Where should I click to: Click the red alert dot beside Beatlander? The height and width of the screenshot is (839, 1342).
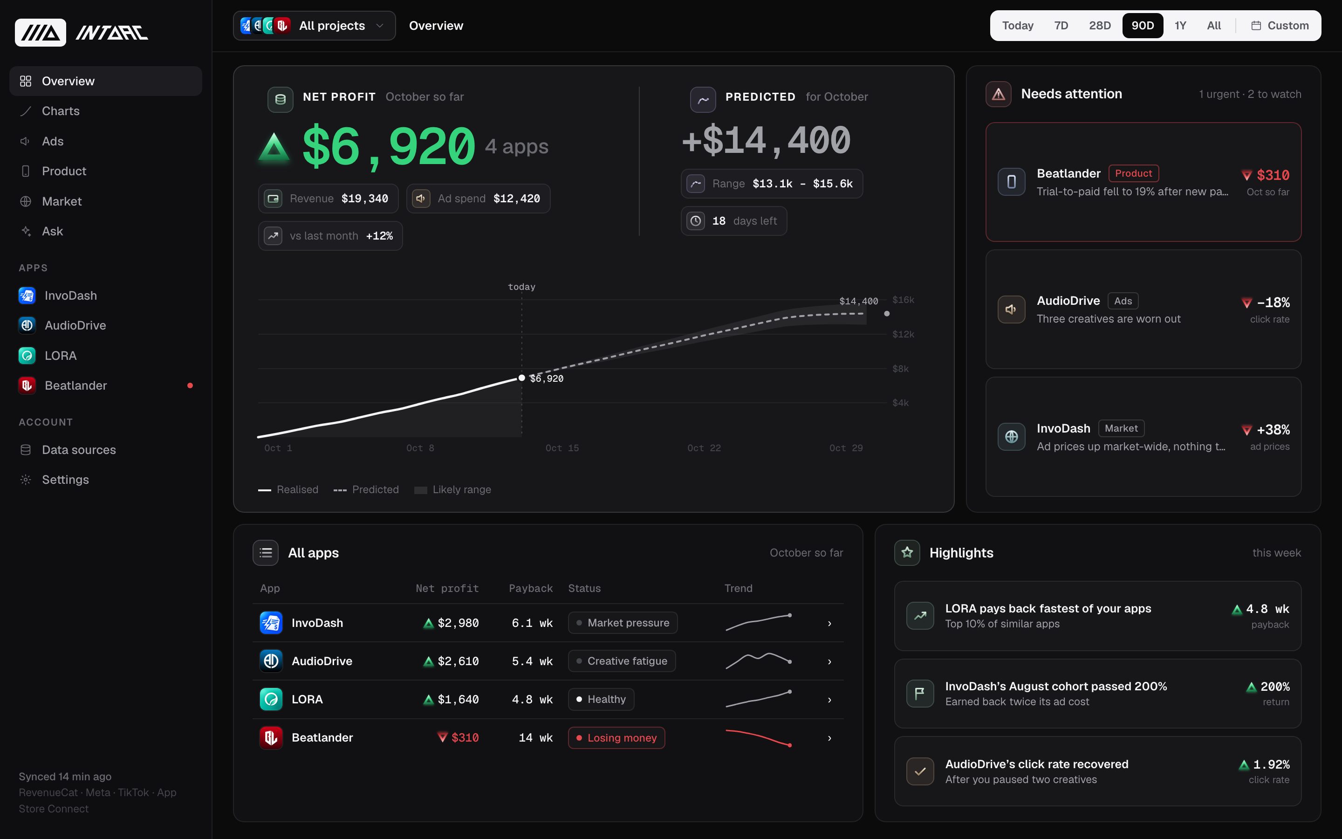pos(190,385)
